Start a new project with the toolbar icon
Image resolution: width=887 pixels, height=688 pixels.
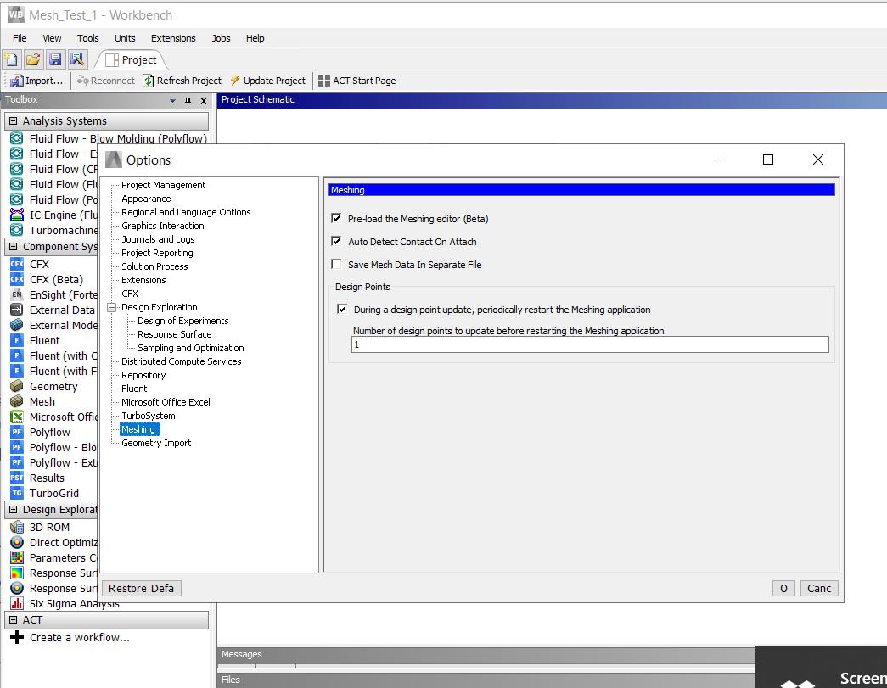[11, 59]
